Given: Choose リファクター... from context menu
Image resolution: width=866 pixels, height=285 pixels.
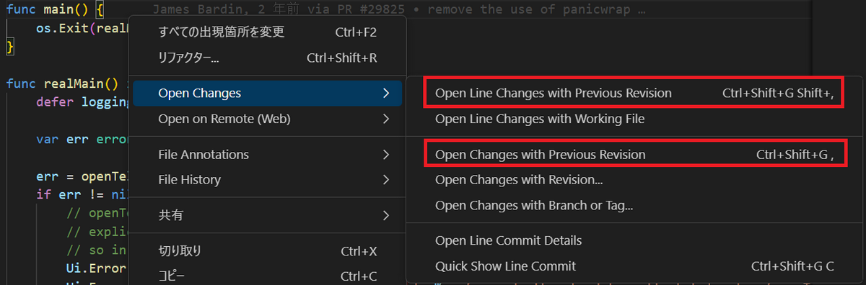Looking at the screenshot, I should tap(267, 58).
